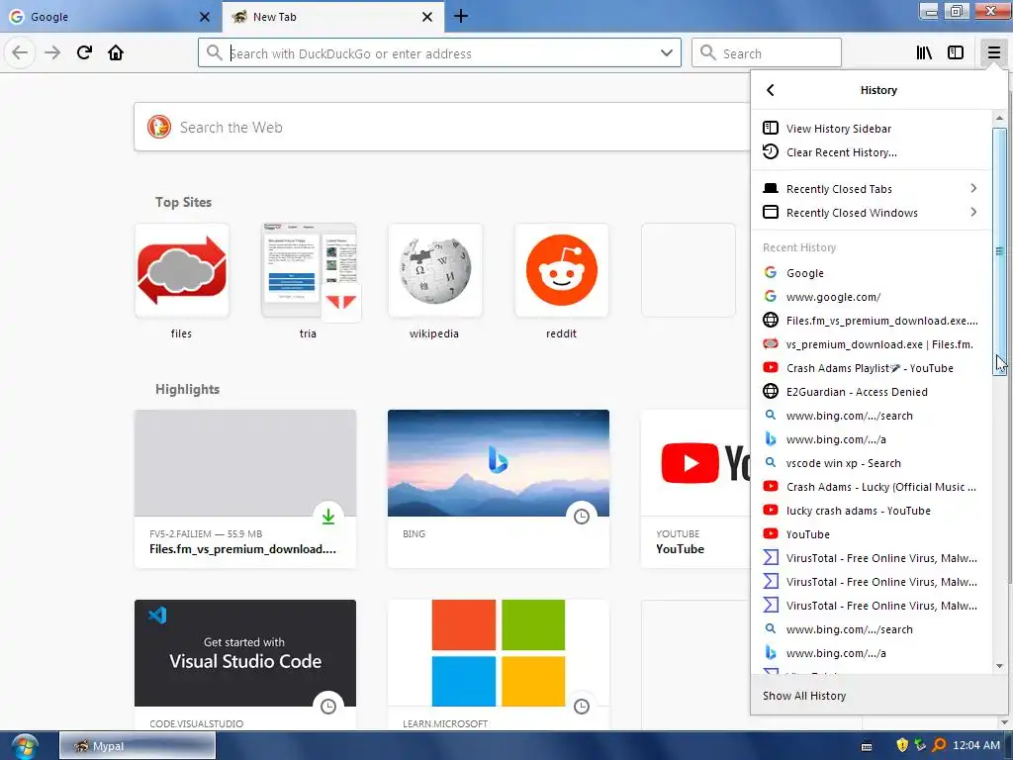Screen dimensions: 1013x760
Task: Expand the address bar history dropdown
Action: tap(666, 53)
